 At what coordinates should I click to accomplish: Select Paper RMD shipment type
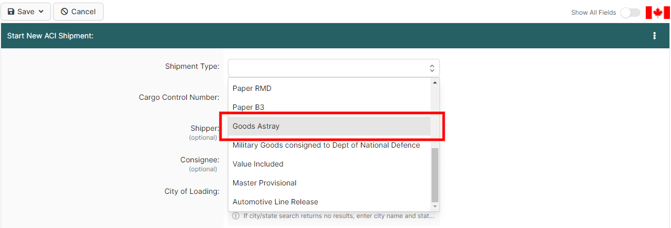pos(252,88)
